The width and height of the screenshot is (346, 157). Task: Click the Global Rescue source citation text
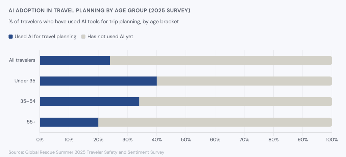coord(86,152)
